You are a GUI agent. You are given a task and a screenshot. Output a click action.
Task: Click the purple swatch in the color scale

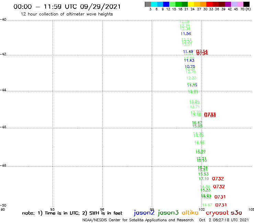pyautogui.click(x=228, y=4)
